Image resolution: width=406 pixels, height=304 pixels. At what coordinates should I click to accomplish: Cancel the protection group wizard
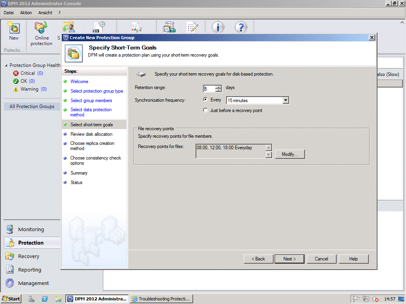pyautogui.click(x=322, y=259)
